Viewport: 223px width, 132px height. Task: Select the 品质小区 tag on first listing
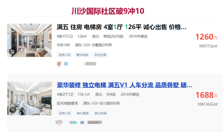64,55
